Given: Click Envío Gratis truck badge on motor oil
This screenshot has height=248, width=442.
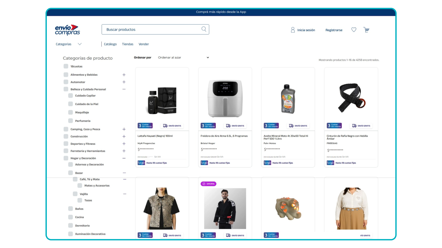Looking at the screenshot, I should (298, 126).
